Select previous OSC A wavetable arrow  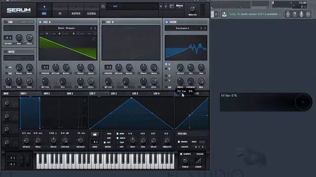(x=91, y=29)
